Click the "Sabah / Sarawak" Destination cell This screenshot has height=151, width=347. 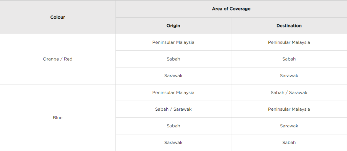289,92
